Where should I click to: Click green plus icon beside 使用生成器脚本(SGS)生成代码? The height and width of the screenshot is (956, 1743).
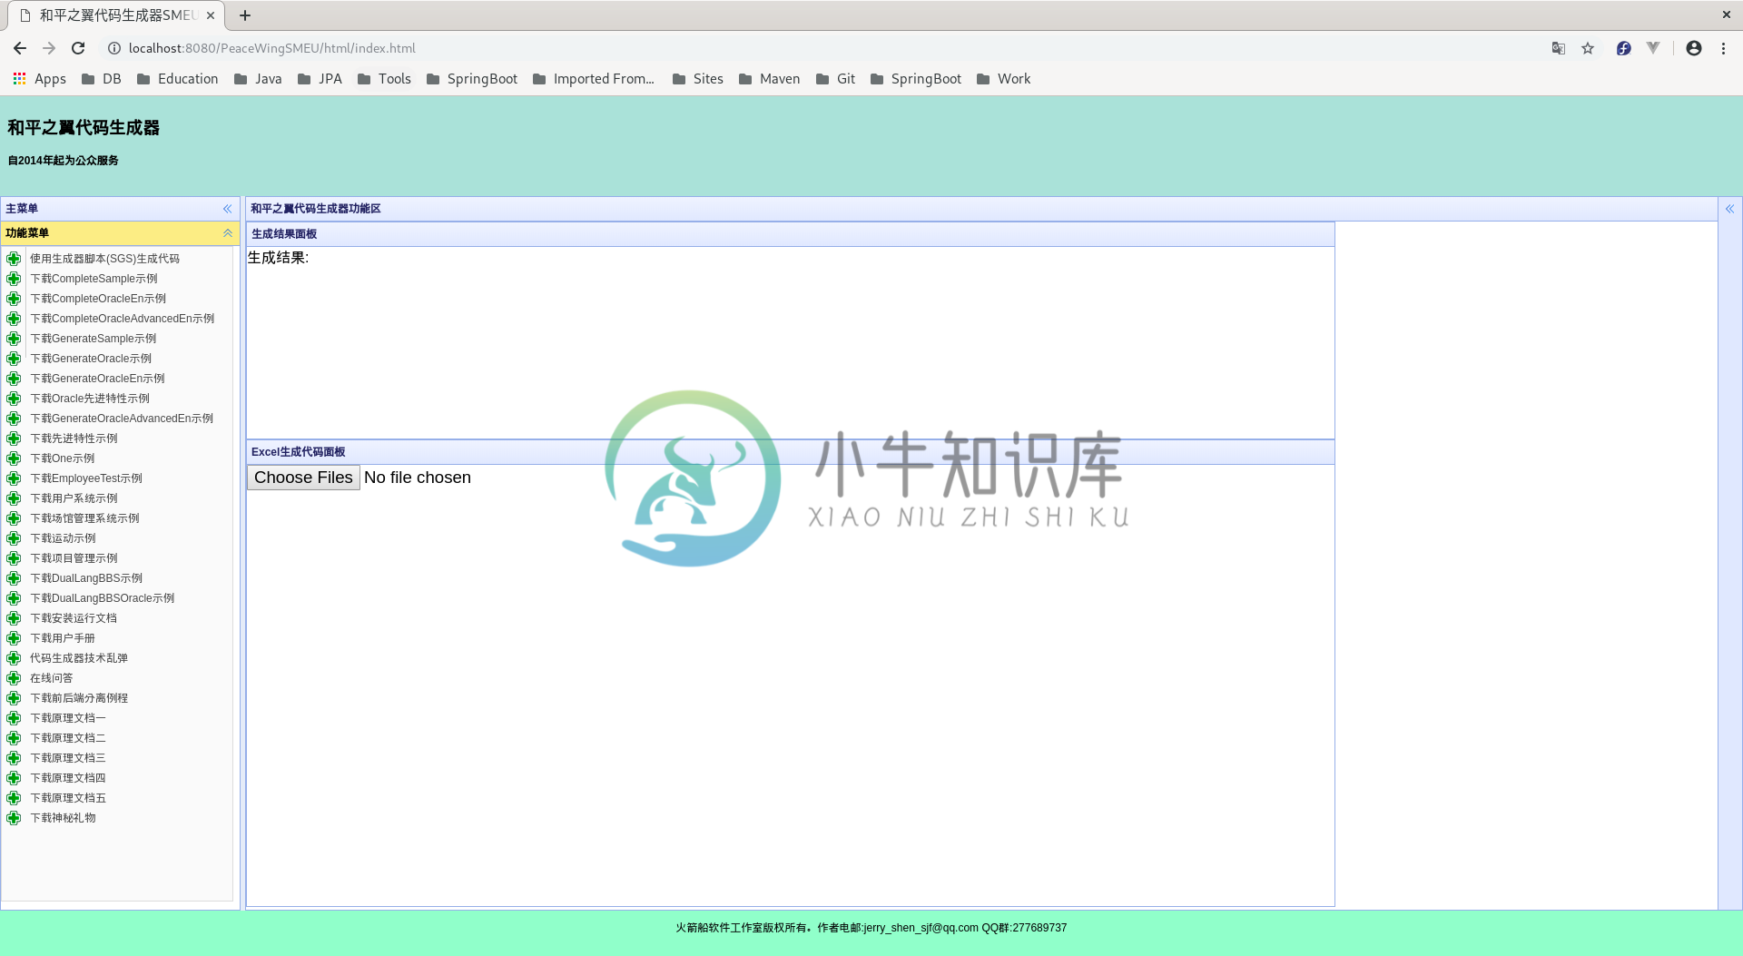pyautogui.click(x=14, y=259)
